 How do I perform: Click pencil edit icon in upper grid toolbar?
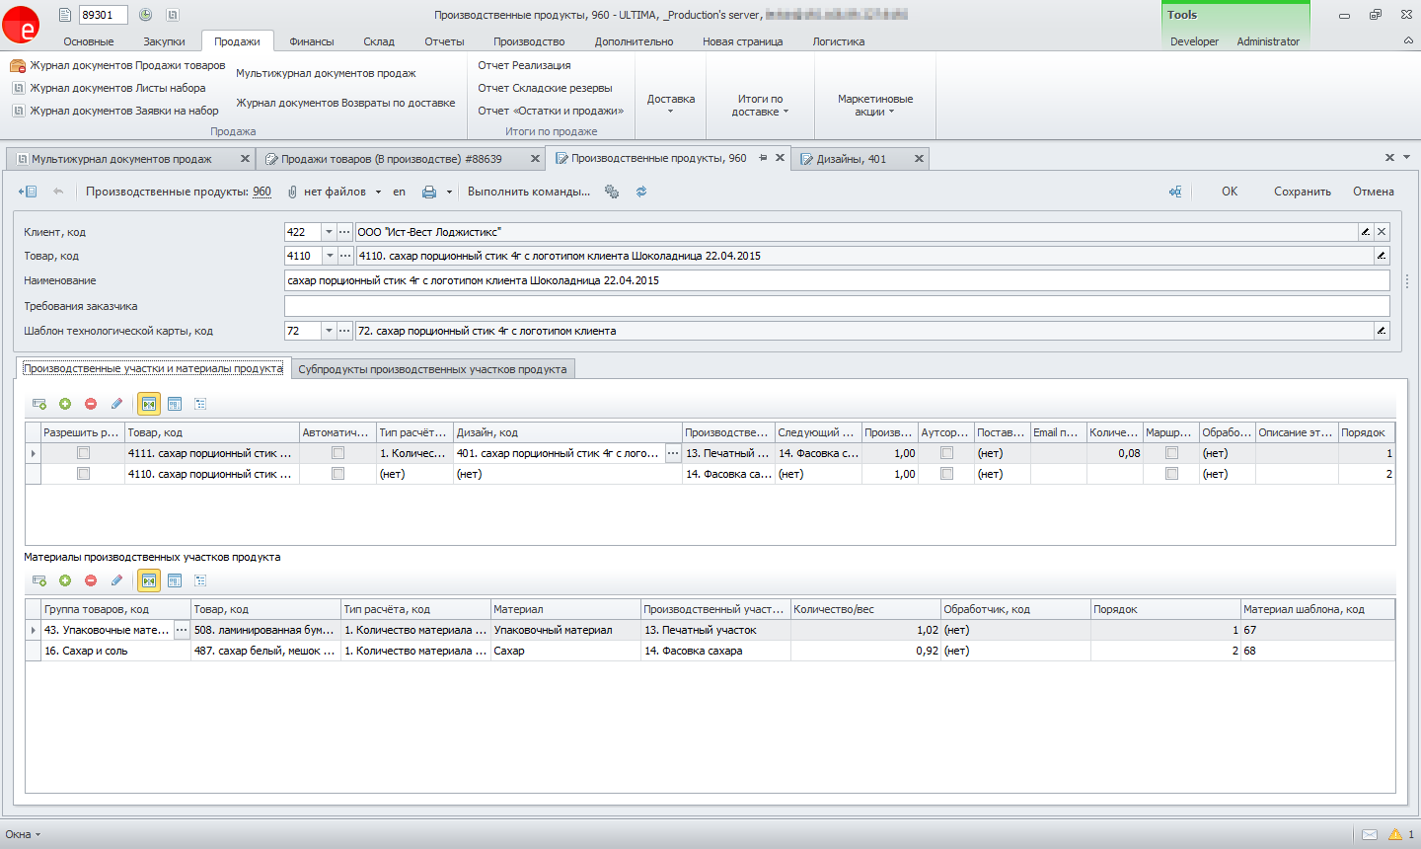(116, 404)
